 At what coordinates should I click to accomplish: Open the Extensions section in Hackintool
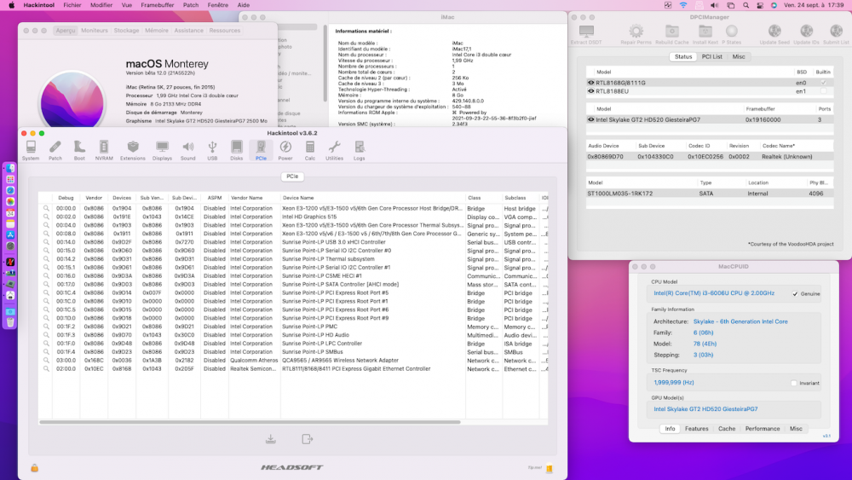[133, 151]
